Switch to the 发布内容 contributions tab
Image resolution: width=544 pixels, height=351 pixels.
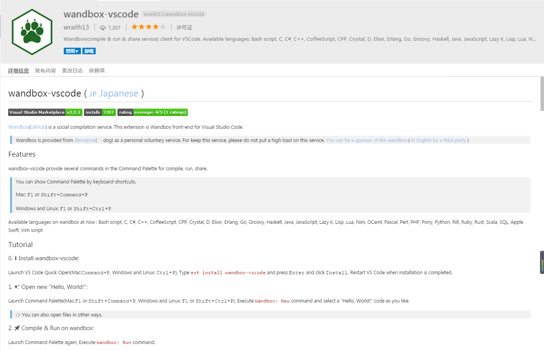(45, 71)
